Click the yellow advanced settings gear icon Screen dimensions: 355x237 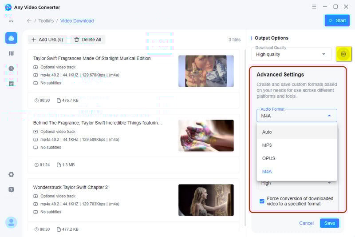pyautogui.click(x=343, y=54)
